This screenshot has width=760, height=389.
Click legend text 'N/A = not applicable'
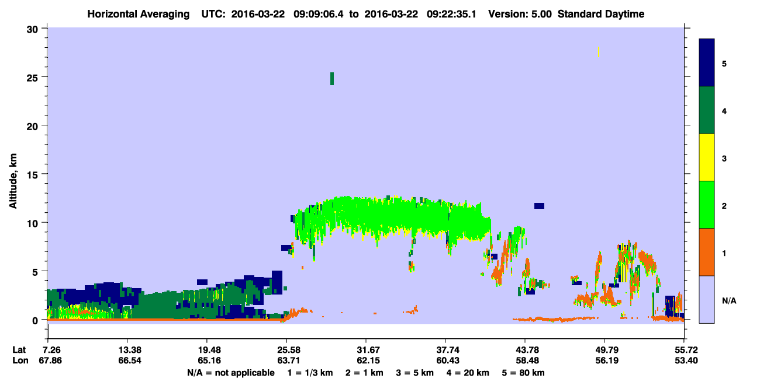click(230, 373)
